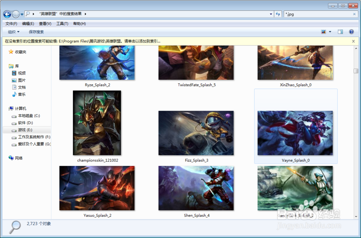The height and width of the screenshot is (238, 361).
Task: Minimize the Explorer window
Action: (x=333, y=6)
